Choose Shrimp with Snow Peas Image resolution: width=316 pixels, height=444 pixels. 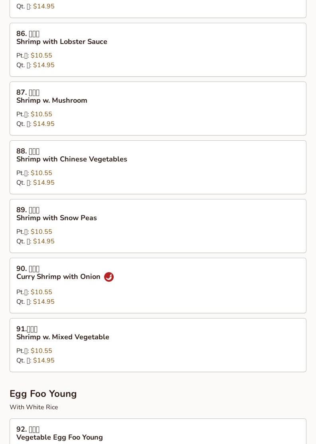(57, 218)
